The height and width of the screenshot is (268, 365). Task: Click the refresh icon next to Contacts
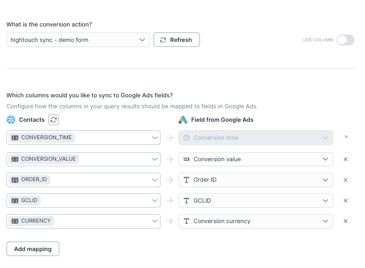point(53,120)
